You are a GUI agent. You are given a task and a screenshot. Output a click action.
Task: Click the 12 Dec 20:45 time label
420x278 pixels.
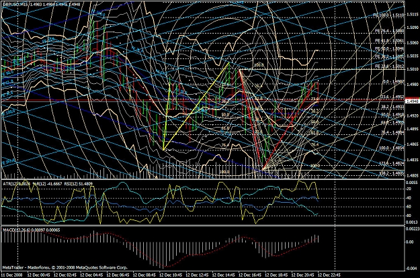302,275
